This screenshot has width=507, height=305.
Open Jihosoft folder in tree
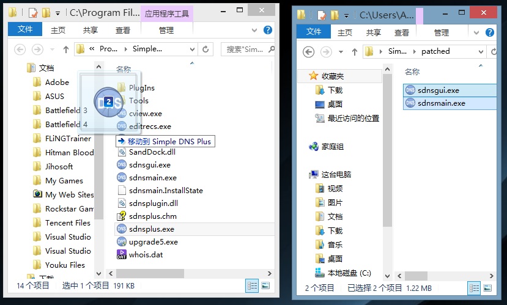(x=53, y=166)
